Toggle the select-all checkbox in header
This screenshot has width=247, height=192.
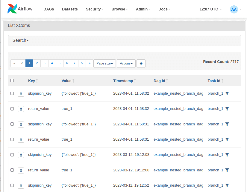coord(12,80)
